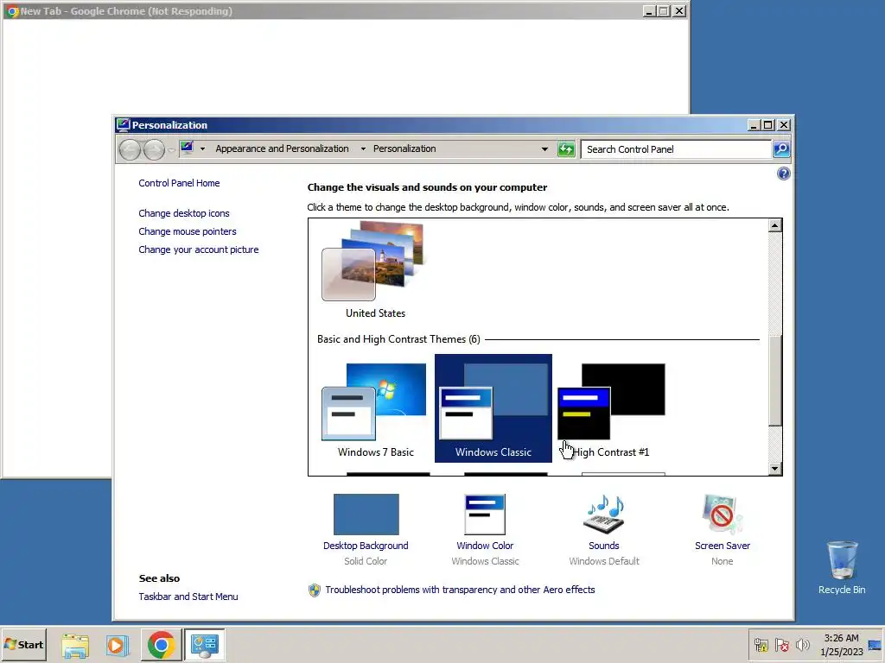This screenshot has height=663, width=885.
Task: Open the Window Color icon
Action: (x=485, y=515)
